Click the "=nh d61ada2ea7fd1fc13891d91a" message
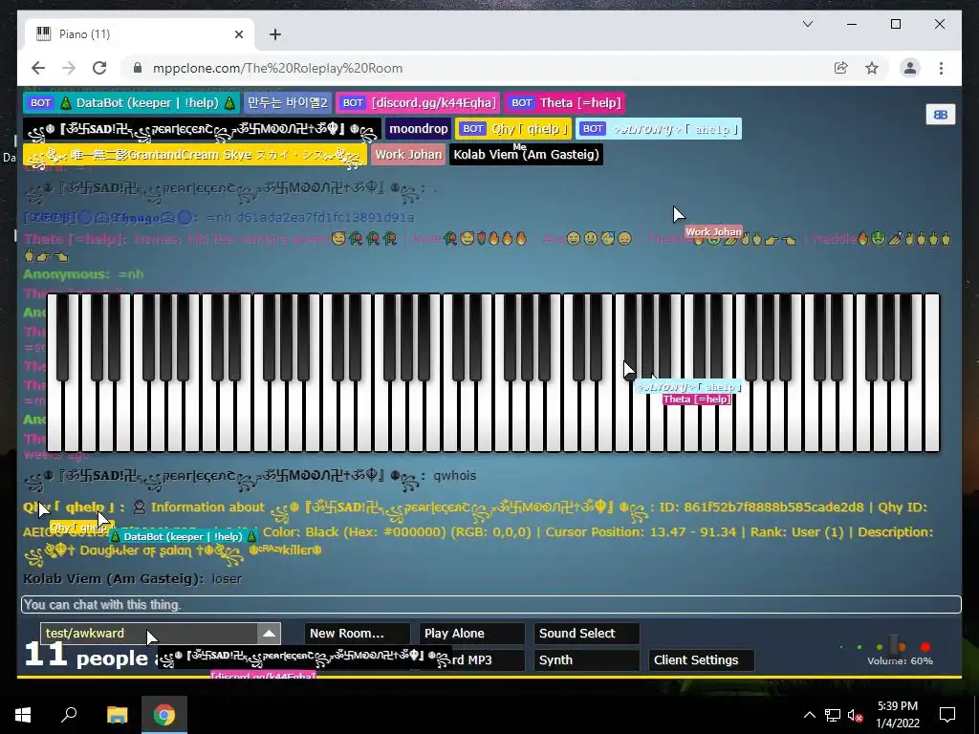This screenshot has width=979, height=734. coord(310,217)
